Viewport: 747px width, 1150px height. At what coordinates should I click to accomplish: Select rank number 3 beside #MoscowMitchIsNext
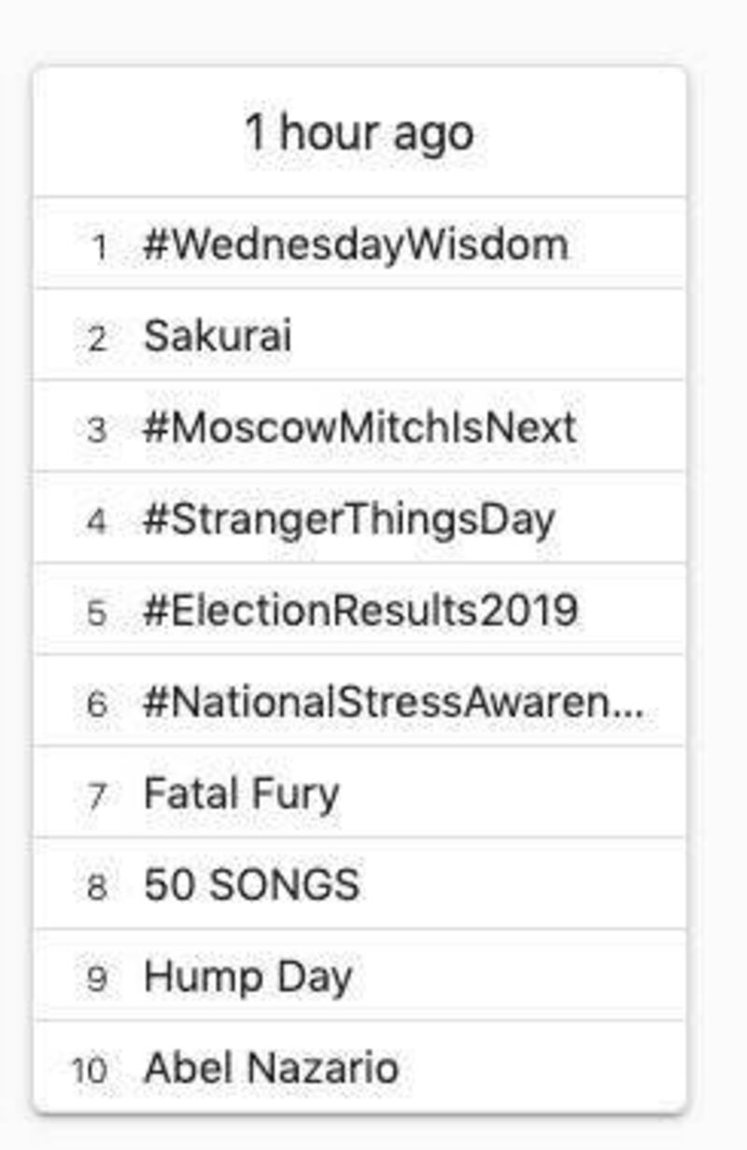tap(97, 430)
